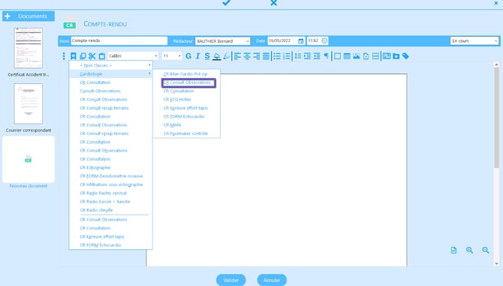Click the folder icon in the toolbar
This screenshot has height=286, width=503.
click(x=396, y=56)
